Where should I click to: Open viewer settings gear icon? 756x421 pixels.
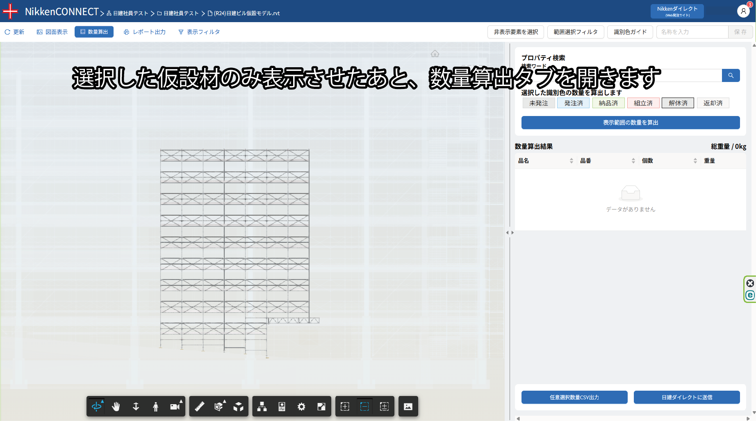tap(301, 406)
